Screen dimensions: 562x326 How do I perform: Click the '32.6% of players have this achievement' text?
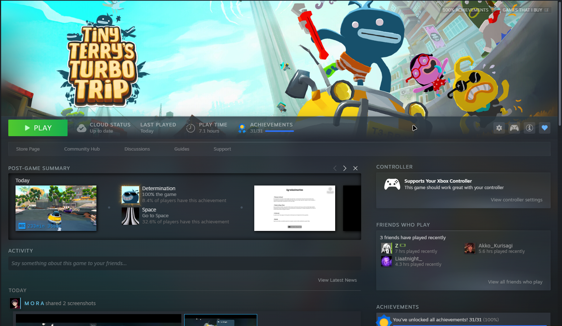point(186,222)
